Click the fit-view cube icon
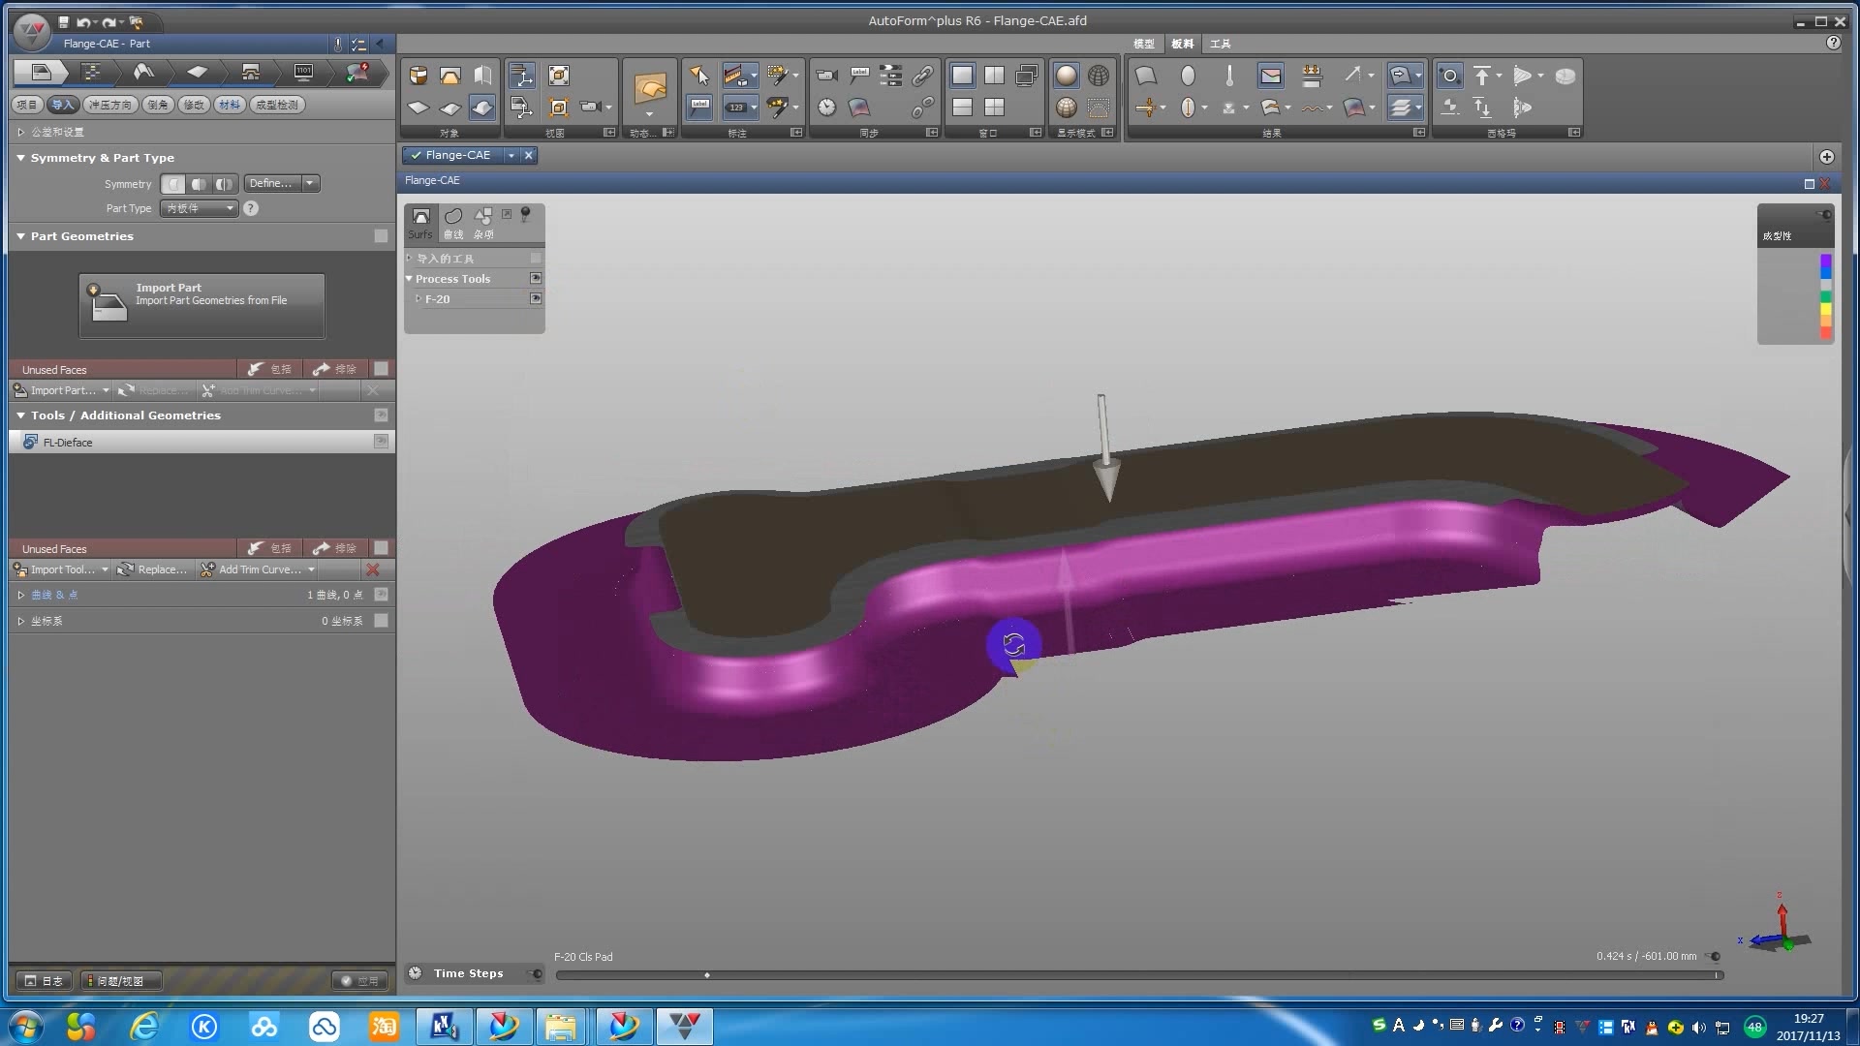Viewport: 1860px width, 1046px height. (x=558, y=76)
